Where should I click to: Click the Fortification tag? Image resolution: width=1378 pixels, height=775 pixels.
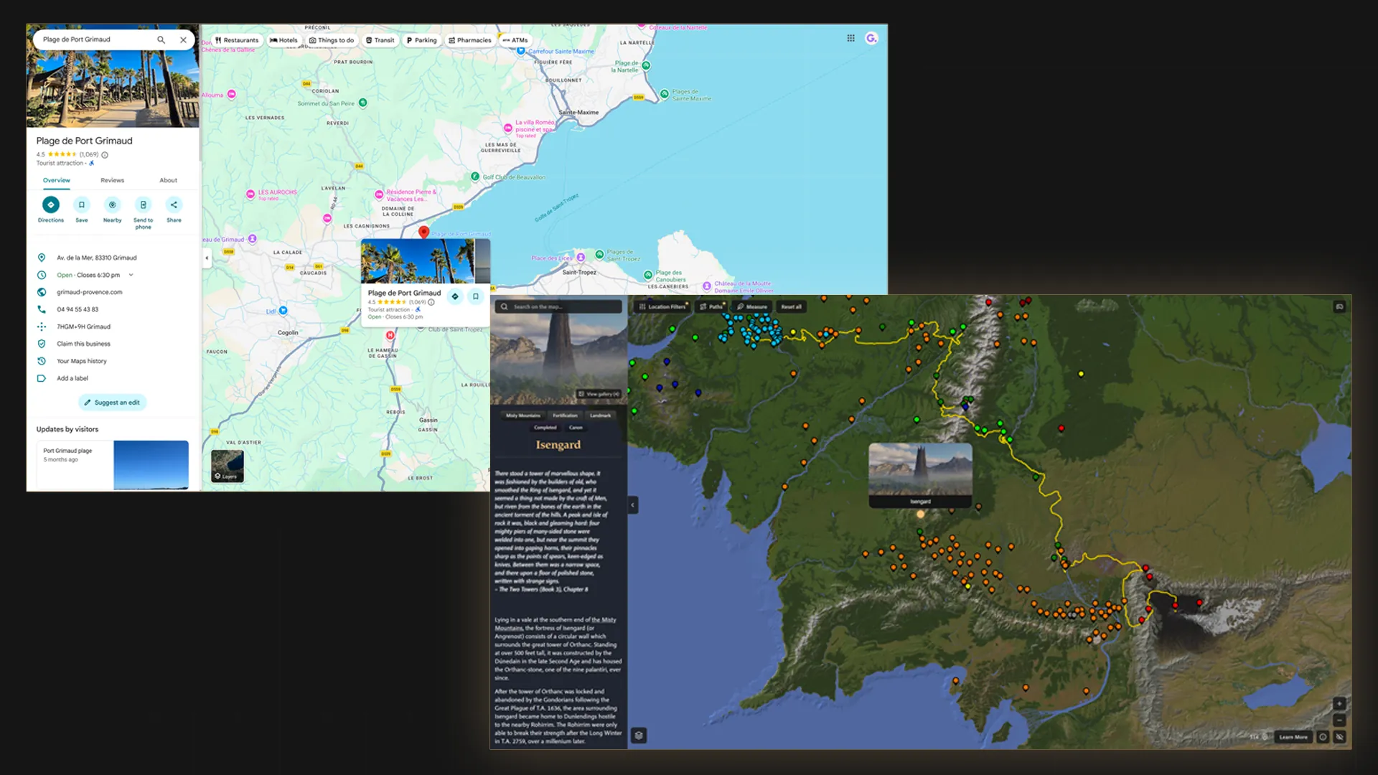coord(565,415)
